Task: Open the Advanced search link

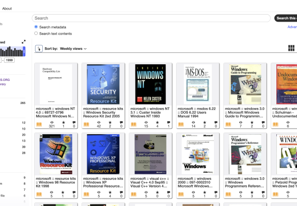Action: [292, 27]
